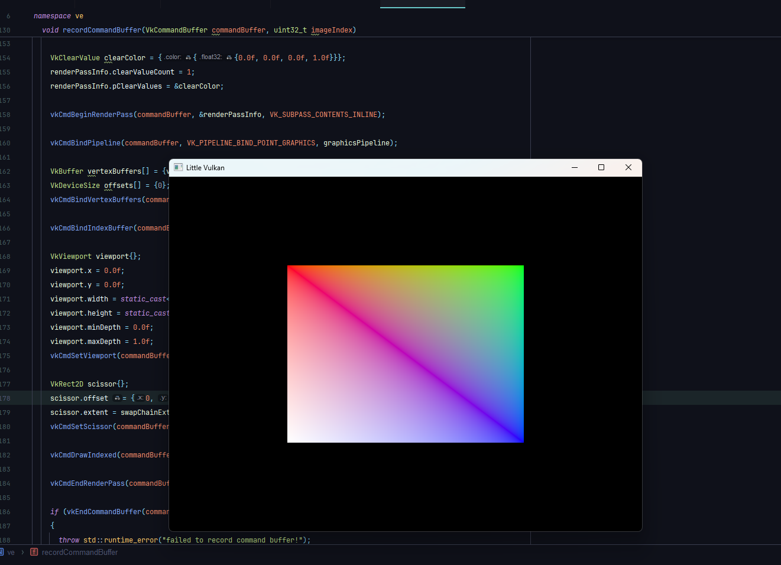
Task: Click the inlay hint icon on the scissor.offset line
Action: (117, 398)
